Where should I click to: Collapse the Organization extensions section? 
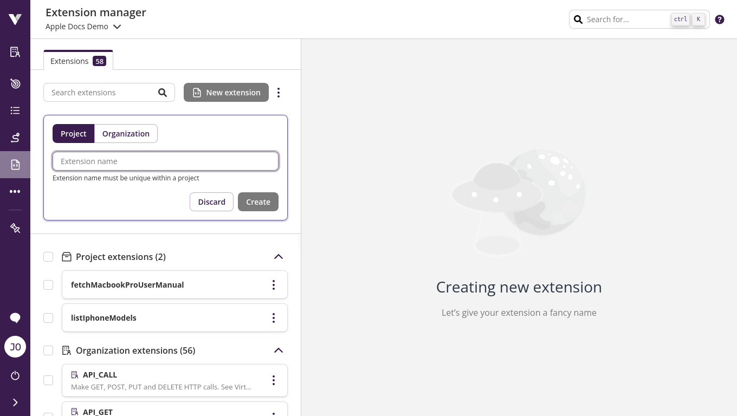279,350
